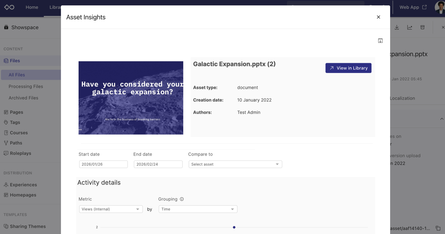Click the View in Library button
This screenshot has height=234, width=445.
(348, 68)
